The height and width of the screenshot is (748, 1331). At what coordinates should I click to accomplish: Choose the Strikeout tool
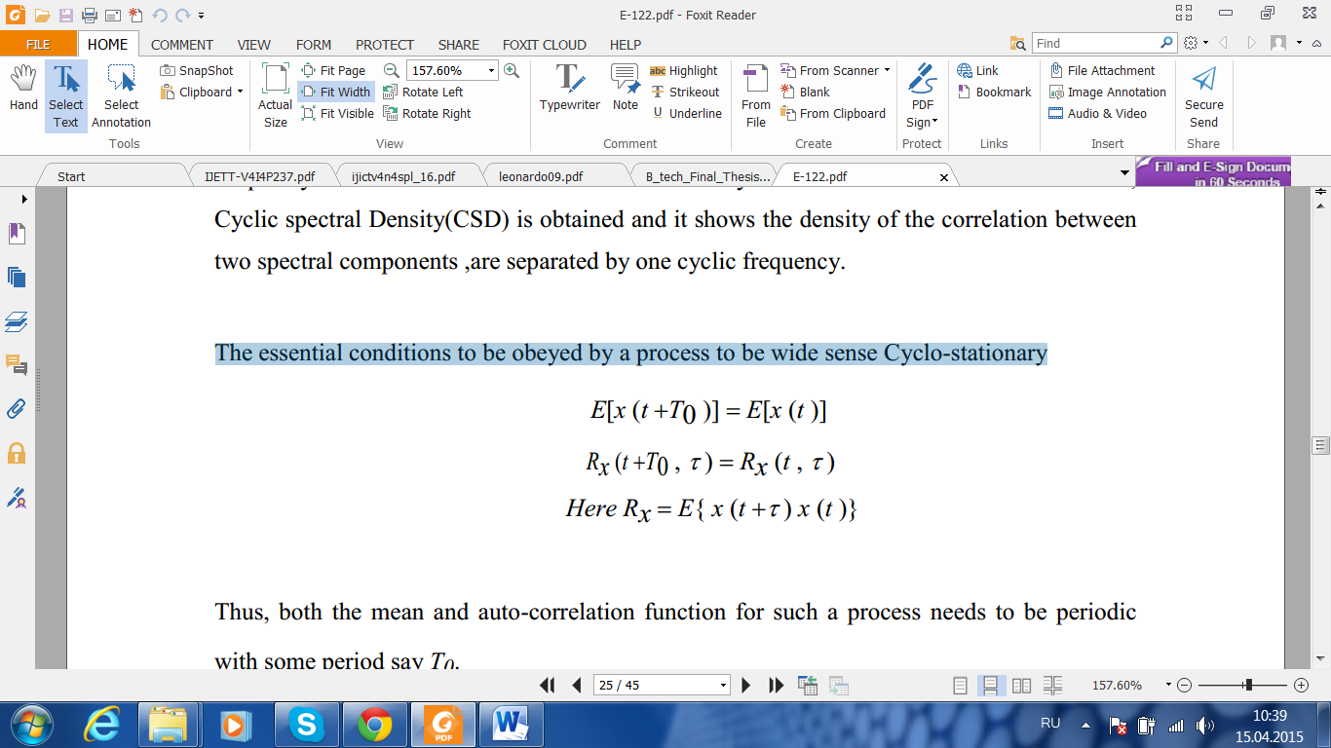pyautogui.click(x=685, y=92)
